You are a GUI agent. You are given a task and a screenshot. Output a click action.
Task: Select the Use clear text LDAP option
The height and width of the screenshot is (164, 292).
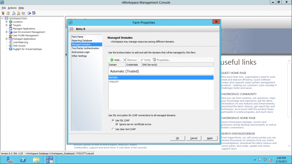113,129
